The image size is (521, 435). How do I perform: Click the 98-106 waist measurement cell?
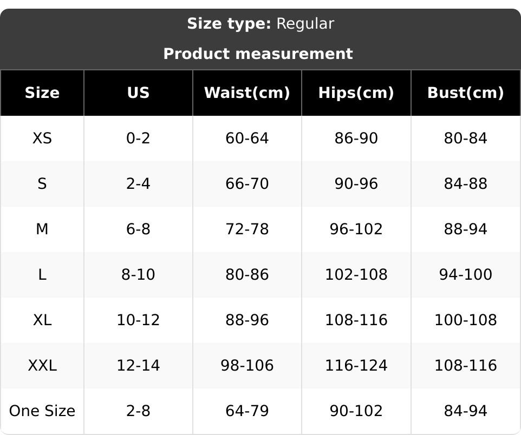coord(247,366)
